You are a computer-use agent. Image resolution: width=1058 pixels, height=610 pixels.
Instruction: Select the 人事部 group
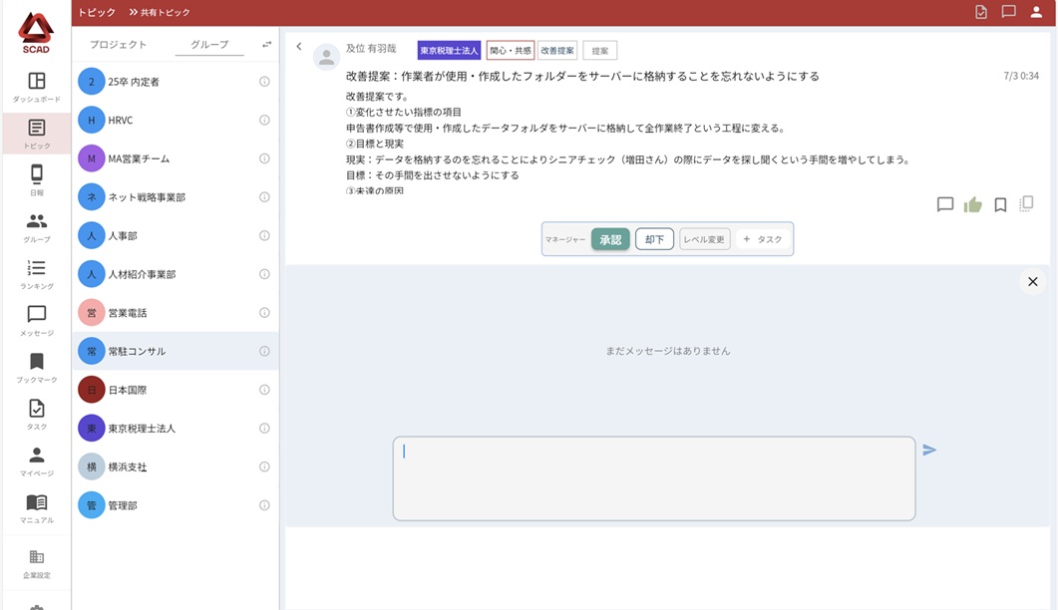pyautogui.click(x=176, y=235)
